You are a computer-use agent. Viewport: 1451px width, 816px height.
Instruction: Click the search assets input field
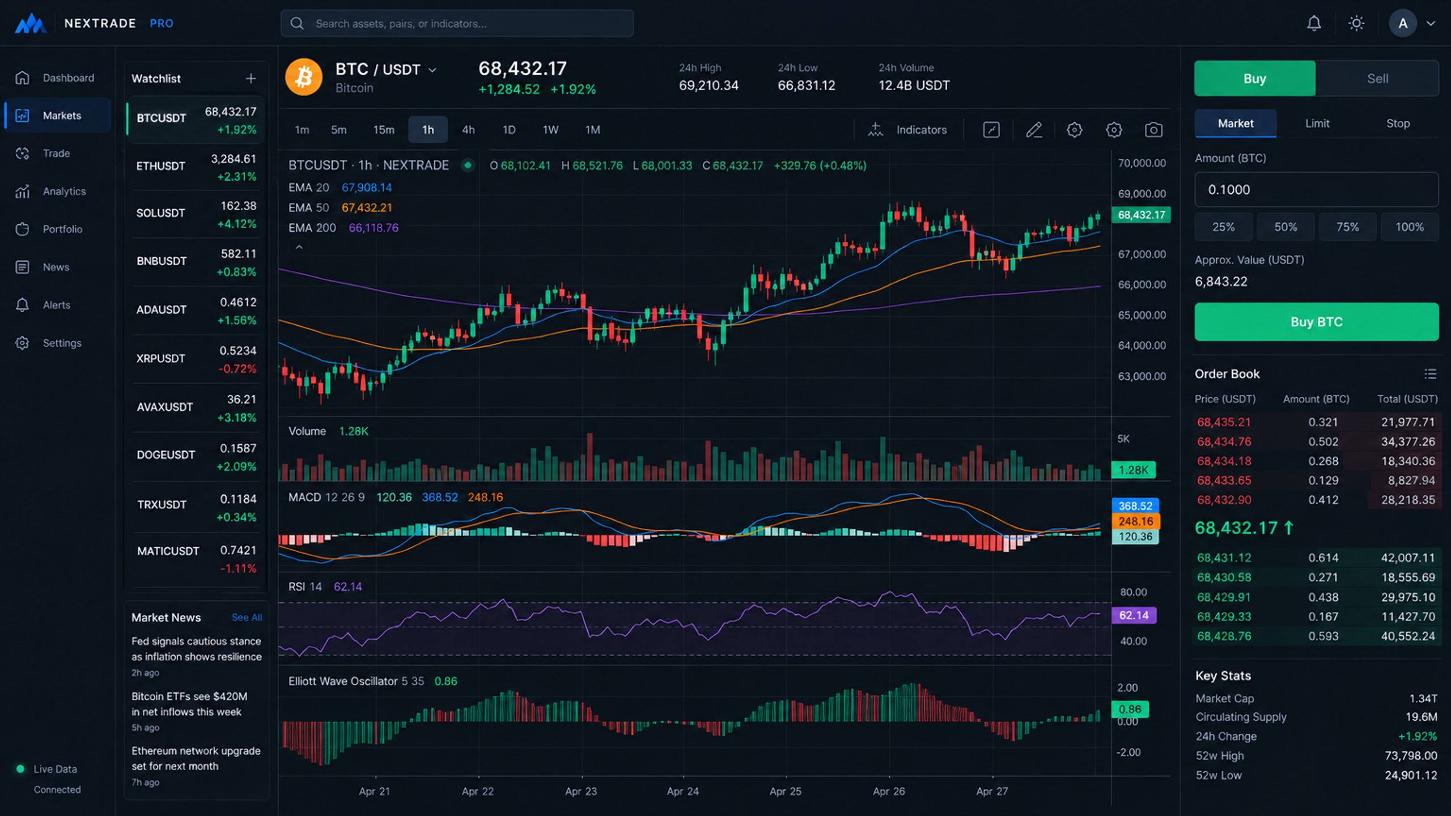(x=457, y=23)
